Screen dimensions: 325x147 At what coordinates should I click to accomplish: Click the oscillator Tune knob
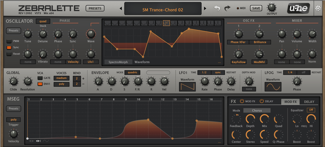coord(28,34)
